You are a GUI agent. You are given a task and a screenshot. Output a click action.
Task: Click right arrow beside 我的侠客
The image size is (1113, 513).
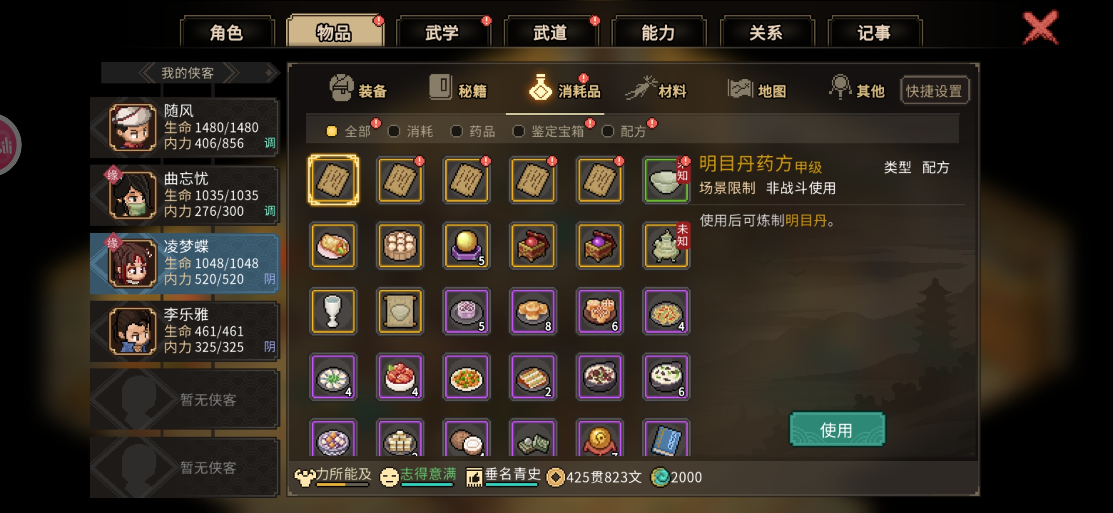(231, 73)
